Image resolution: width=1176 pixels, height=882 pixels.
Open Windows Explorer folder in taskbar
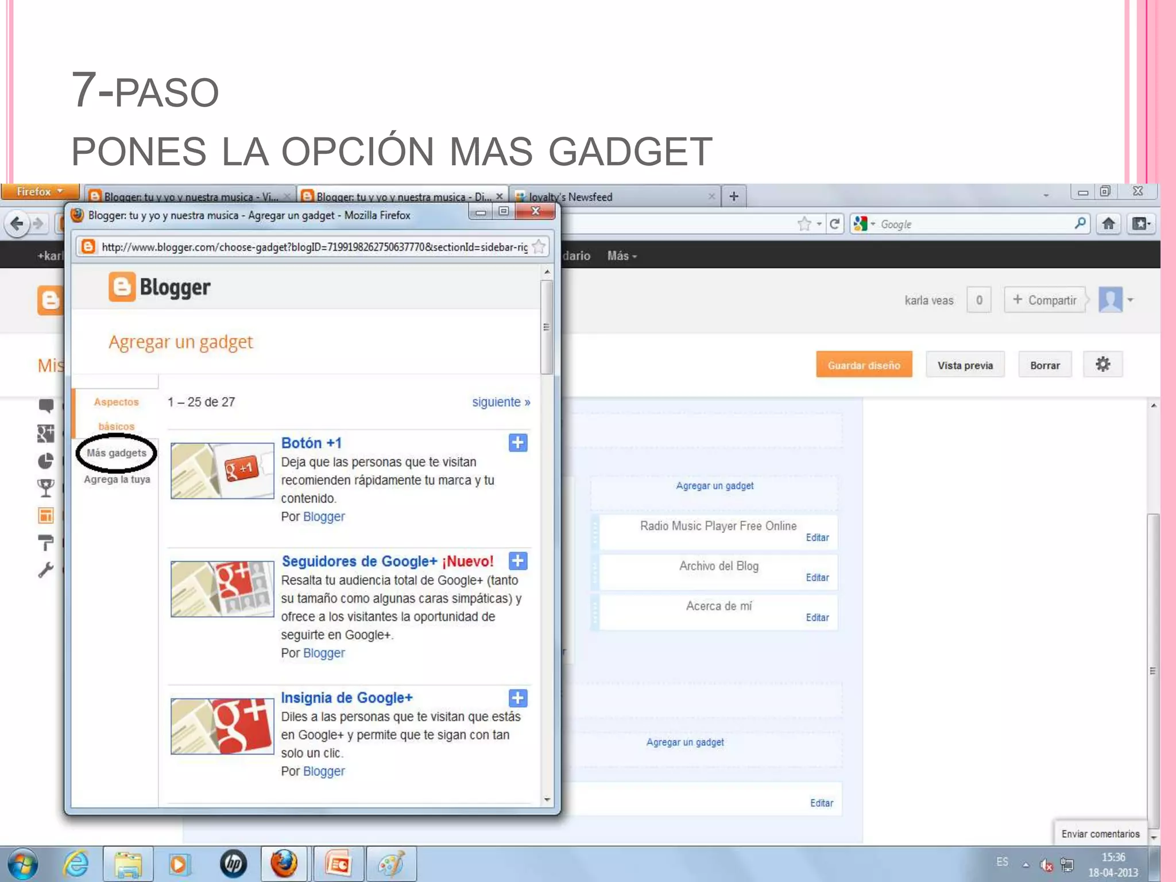pos(127,864)
